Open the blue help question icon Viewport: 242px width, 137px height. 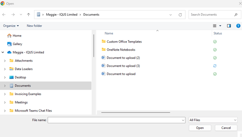tap(238, 26)
